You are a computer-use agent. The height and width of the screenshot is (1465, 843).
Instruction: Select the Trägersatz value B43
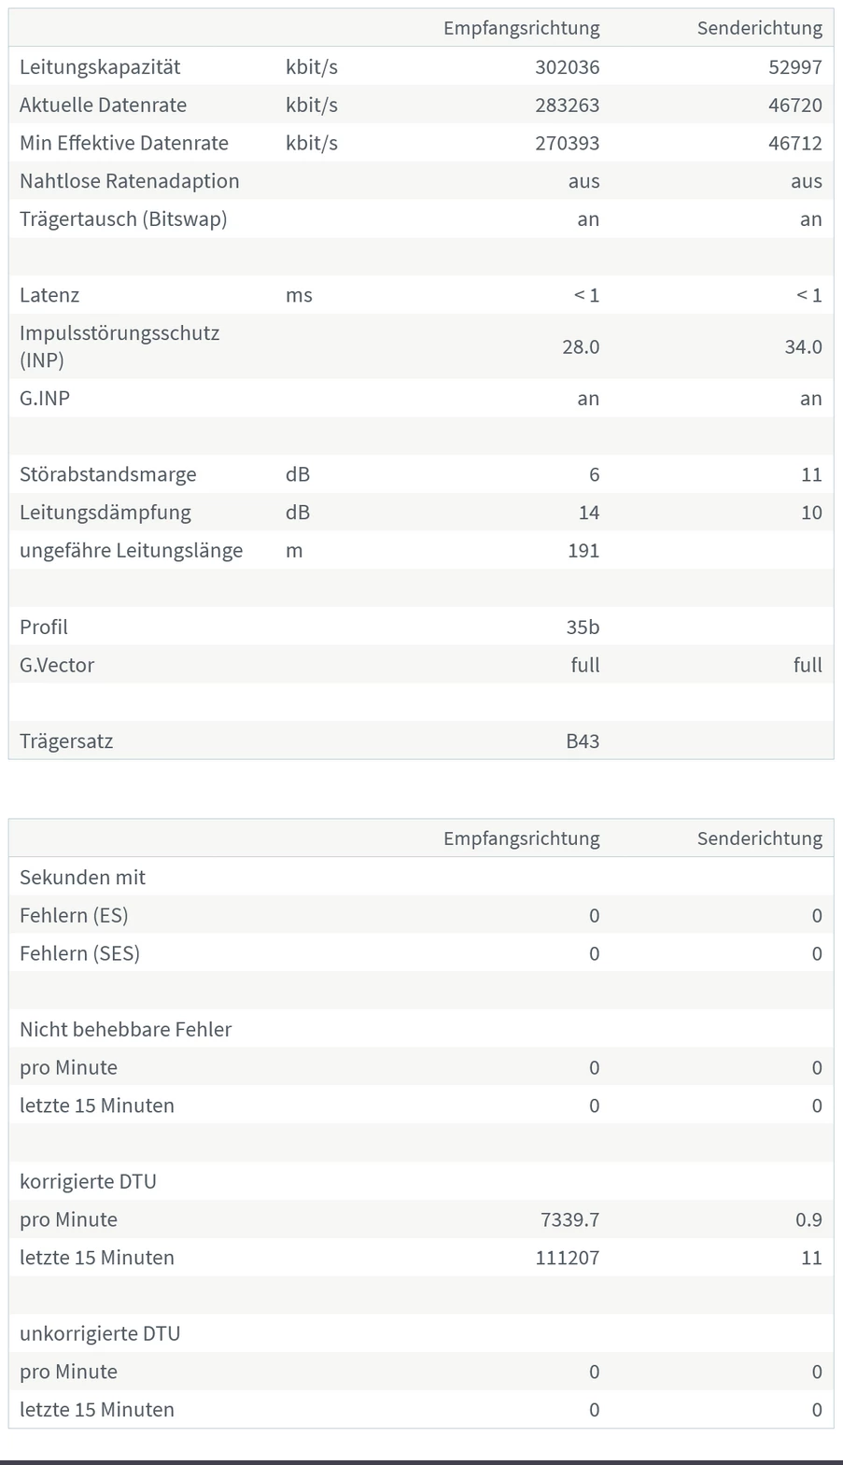click(583, 741)
